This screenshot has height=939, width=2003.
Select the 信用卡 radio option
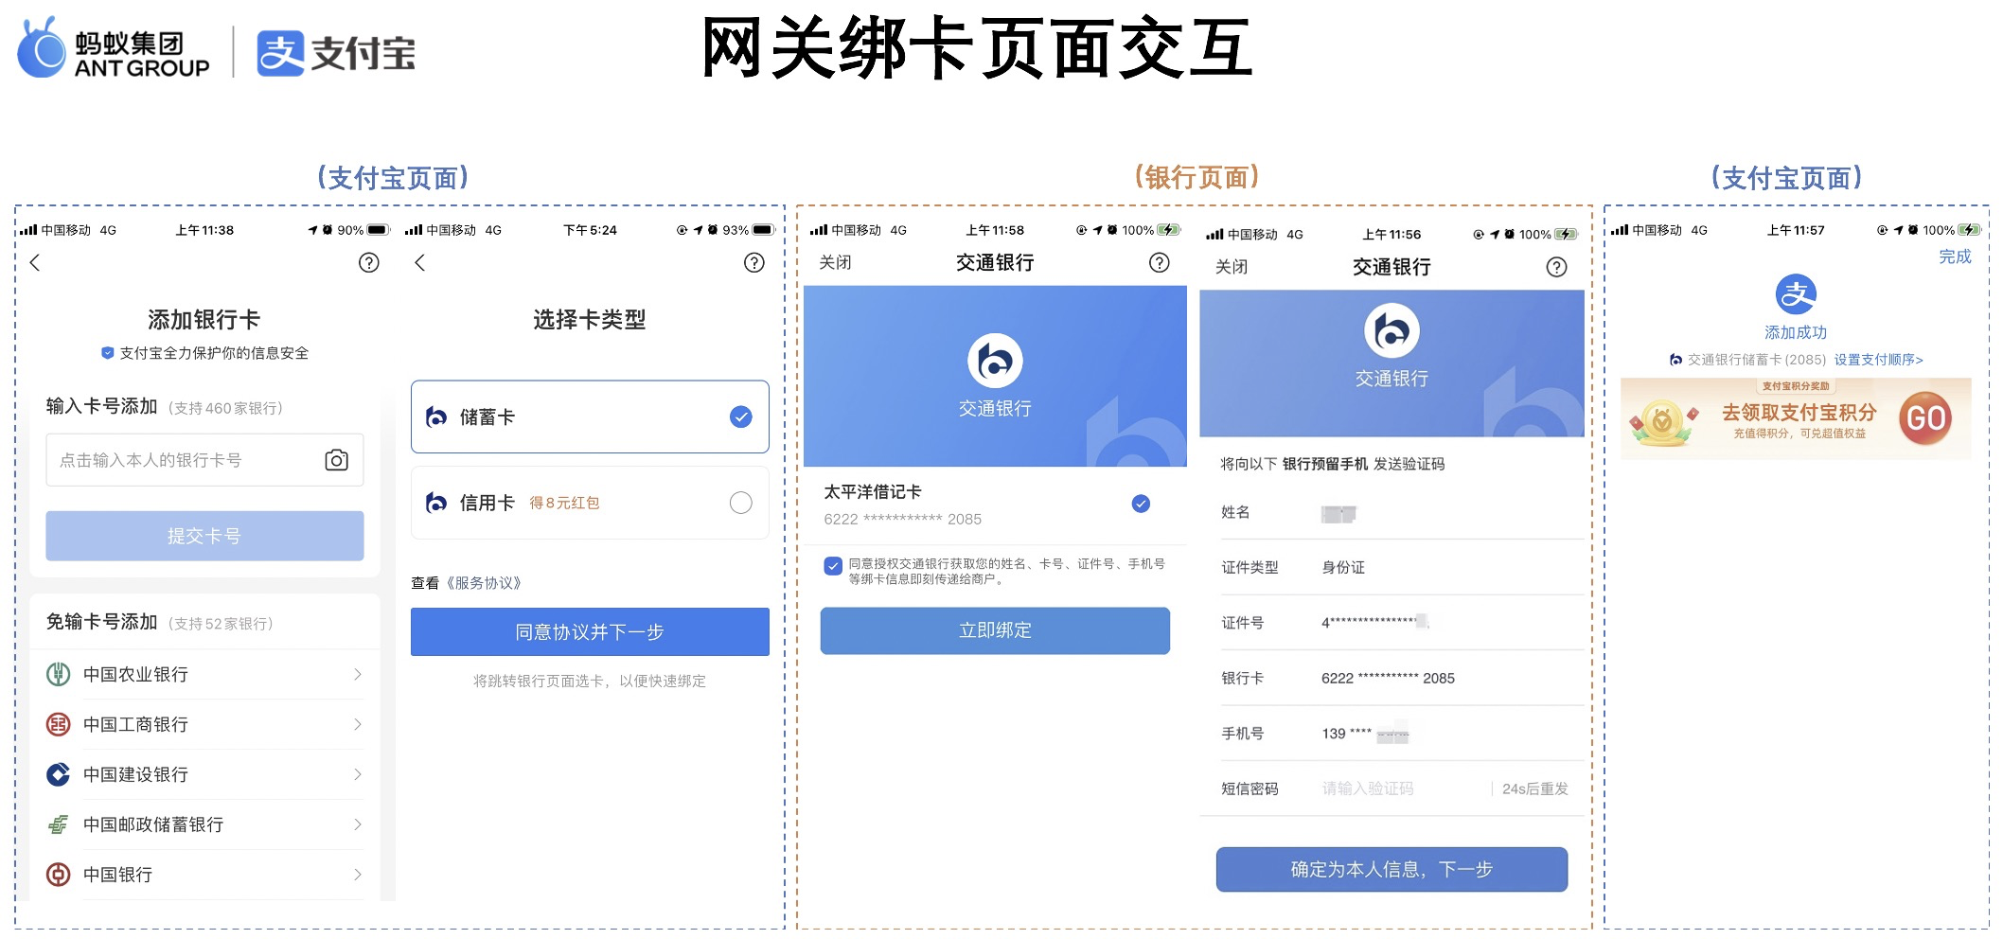click(x=740, y=503)
